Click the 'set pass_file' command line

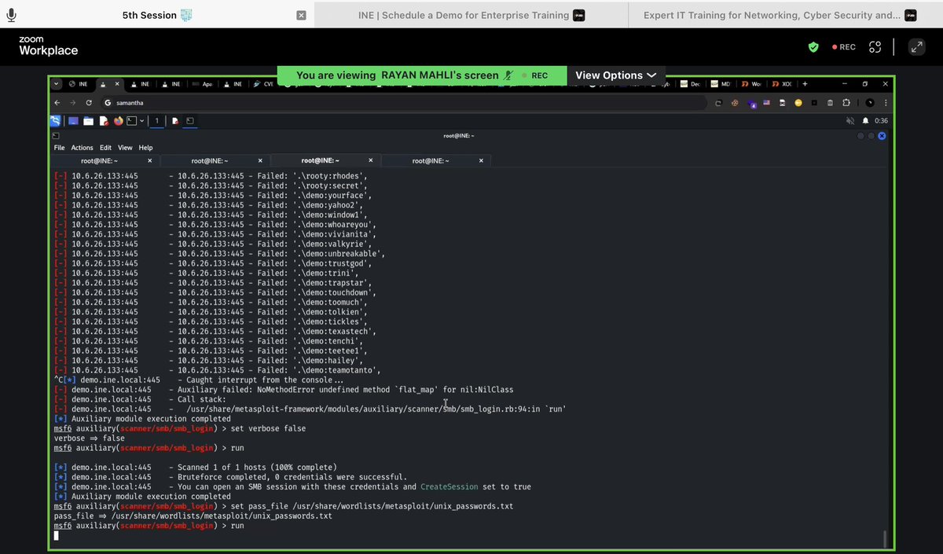[283, 506]
